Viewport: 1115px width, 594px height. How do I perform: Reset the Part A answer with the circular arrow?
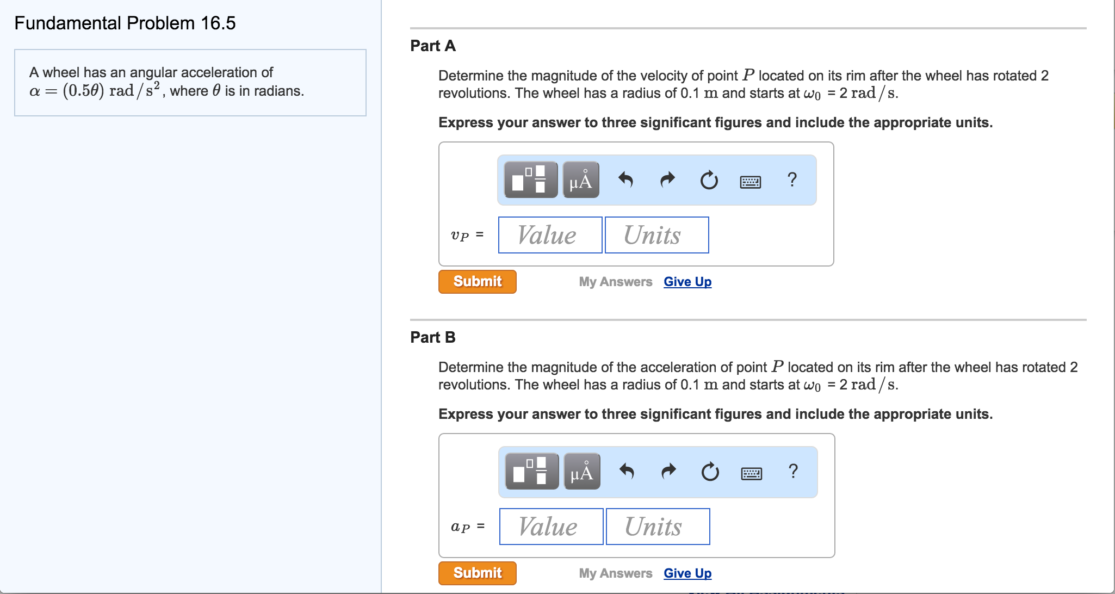[x=709, y=180]
